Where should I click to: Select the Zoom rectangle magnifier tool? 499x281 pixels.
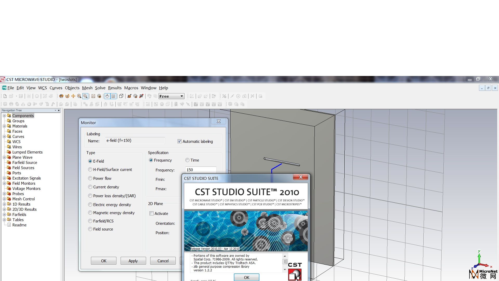(85, 96)
